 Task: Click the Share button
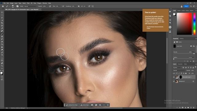coord(186,6)
